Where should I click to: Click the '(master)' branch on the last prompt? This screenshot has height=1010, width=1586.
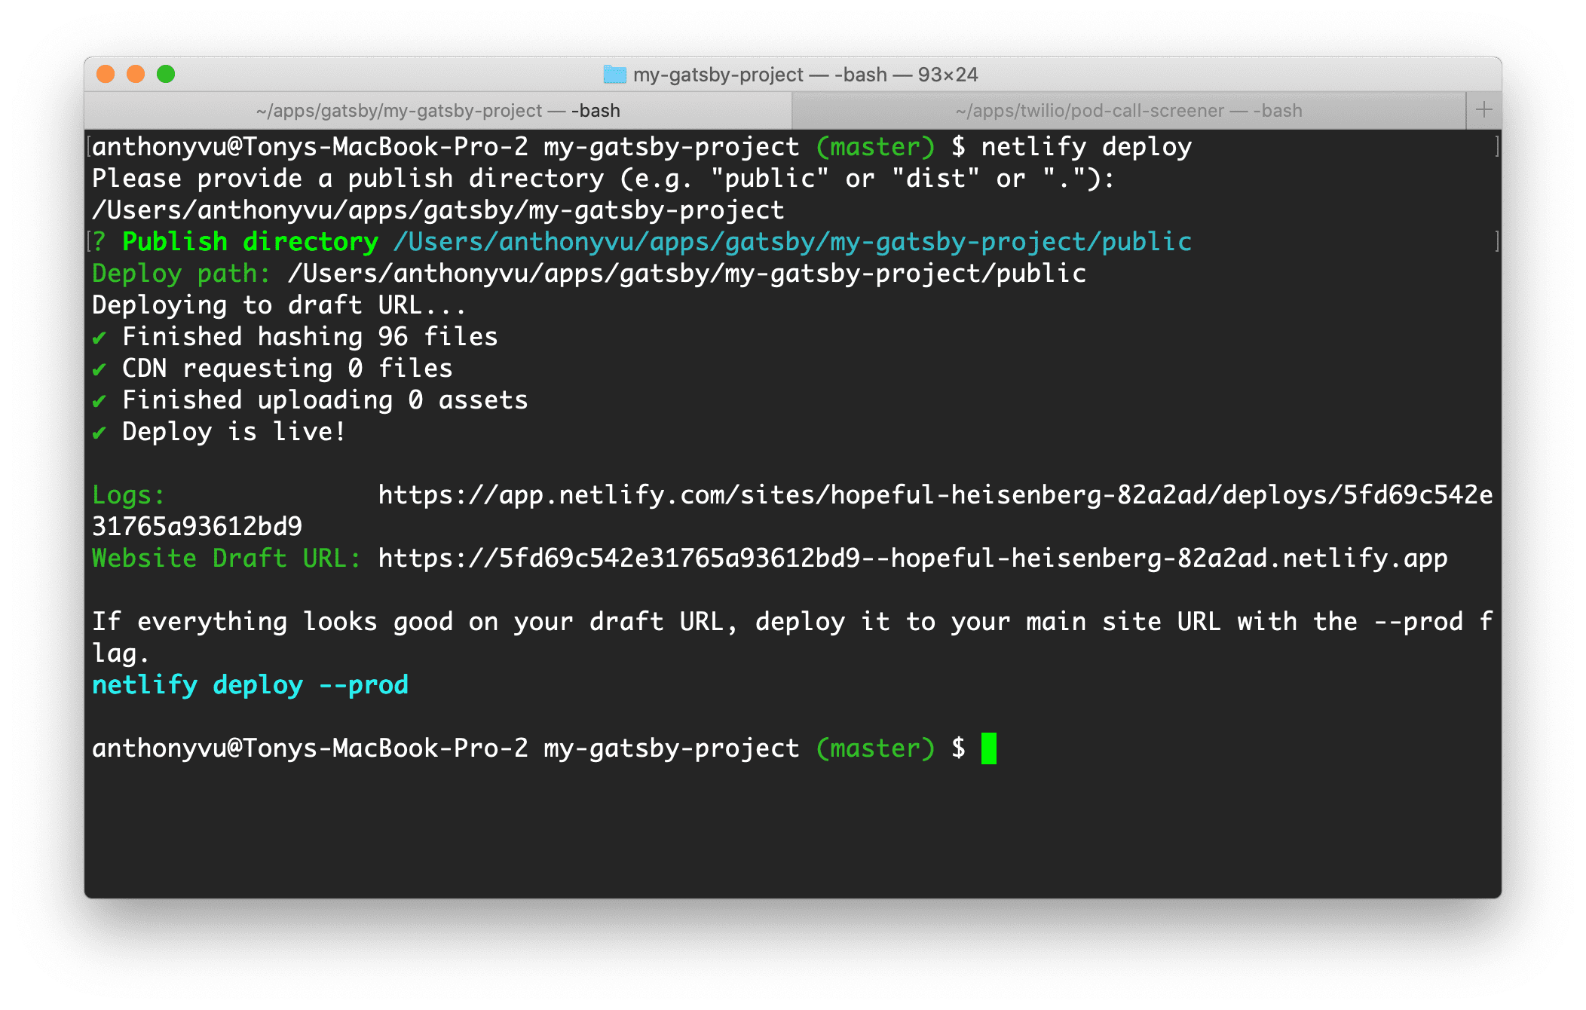(875, 748)
